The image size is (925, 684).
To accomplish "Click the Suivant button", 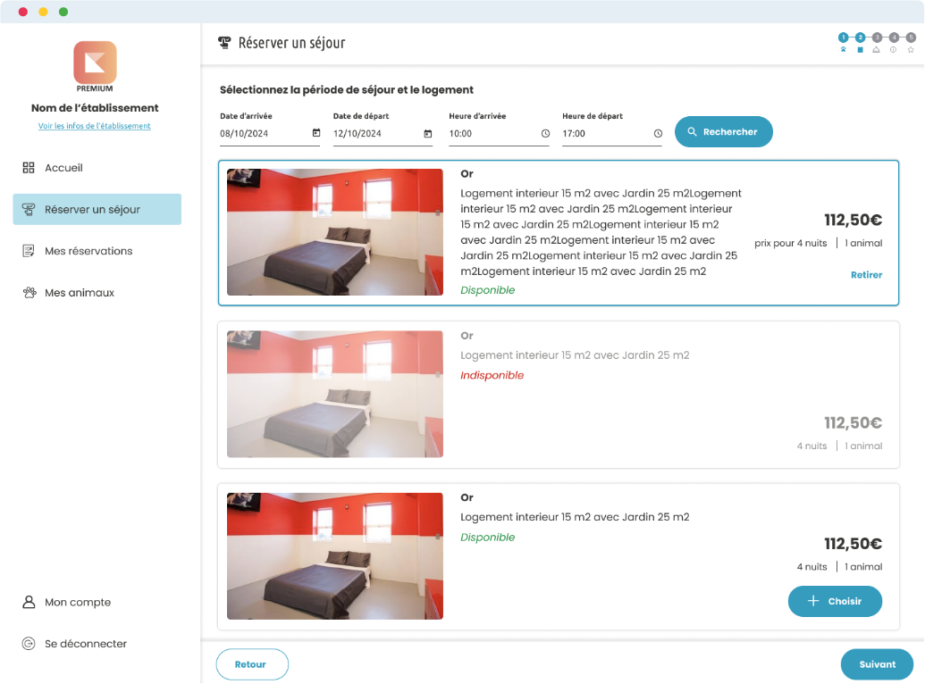I will pyautogui.click(x=878, y=664).
